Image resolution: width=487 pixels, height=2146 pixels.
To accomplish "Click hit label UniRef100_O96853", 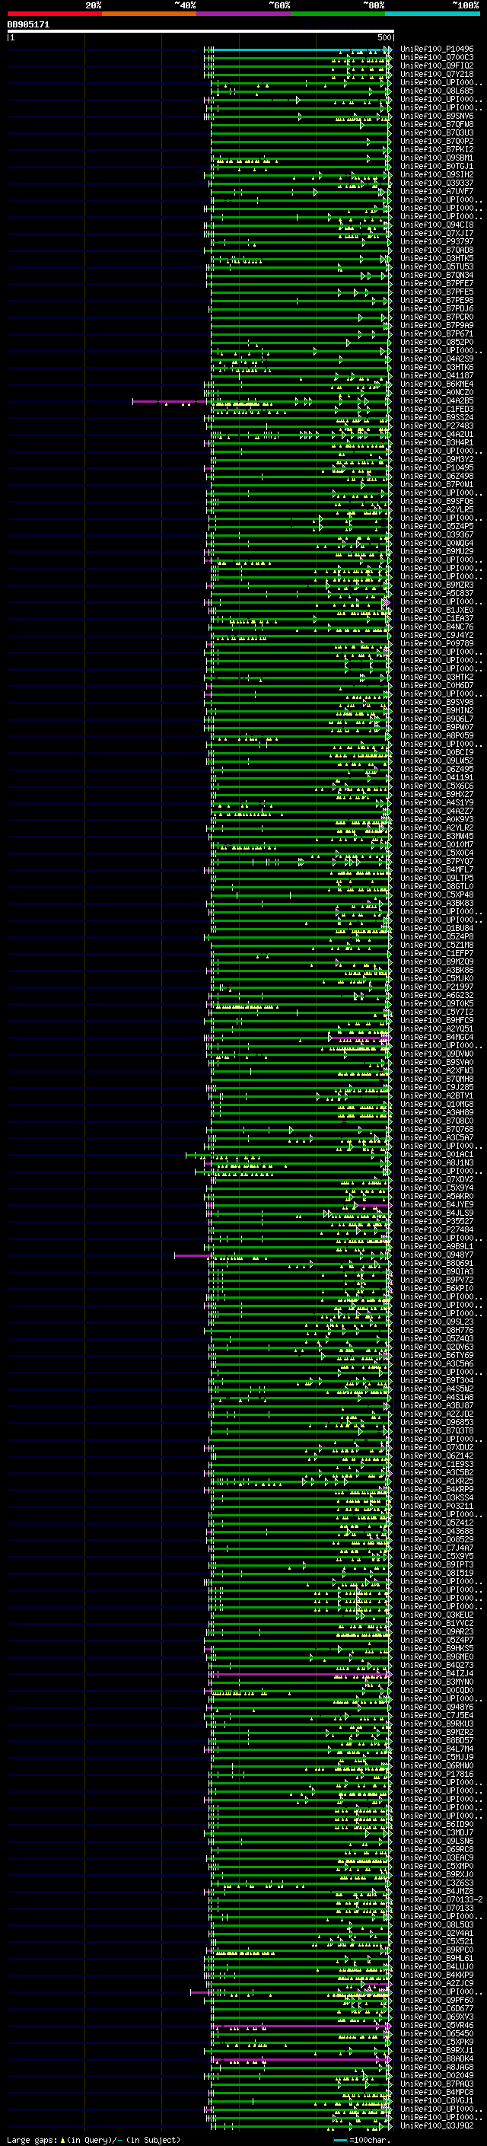I will tap(437, 1423).
